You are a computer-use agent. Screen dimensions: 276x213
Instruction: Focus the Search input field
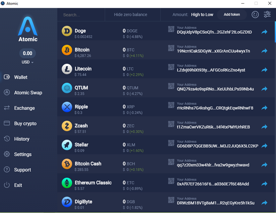click(x=81, y=15)
